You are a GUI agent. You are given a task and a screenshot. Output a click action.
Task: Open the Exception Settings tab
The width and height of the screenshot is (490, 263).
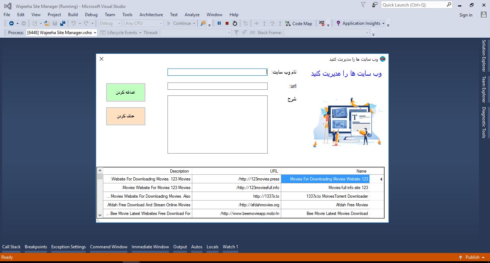pos(69,247)
